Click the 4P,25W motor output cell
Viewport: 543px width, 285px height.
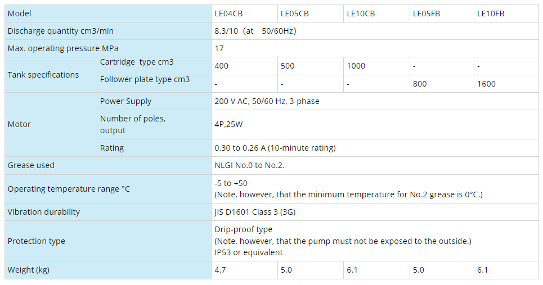click(375, 125)
